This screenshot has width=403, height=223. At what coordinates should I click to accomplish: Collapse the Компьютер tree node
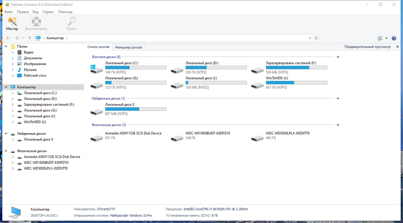[x=6, y=87]
